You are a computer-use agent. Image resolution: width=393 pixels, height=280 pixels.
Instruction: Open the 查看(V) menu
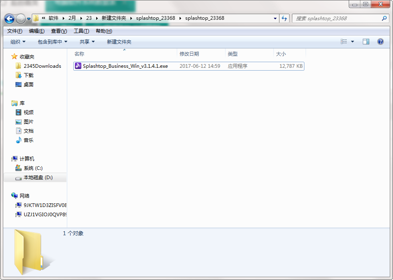tap(59, 31)
